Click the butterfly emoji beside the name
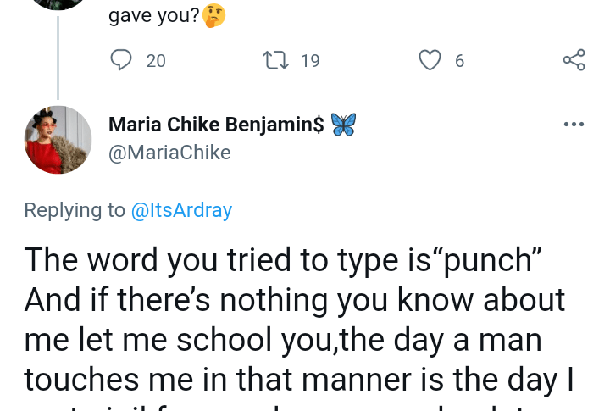The height and width of the screenshot is (411, 610). pyautogui.click(x=343, y=125)
